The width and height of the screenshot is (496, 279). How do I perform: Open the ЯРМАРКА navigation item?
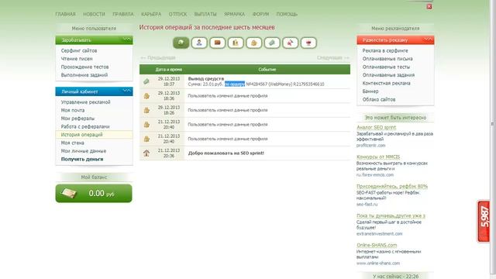pos(234,14)
